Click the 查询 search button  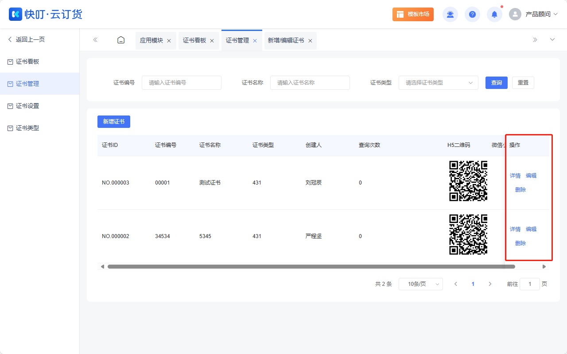point(497,83)
